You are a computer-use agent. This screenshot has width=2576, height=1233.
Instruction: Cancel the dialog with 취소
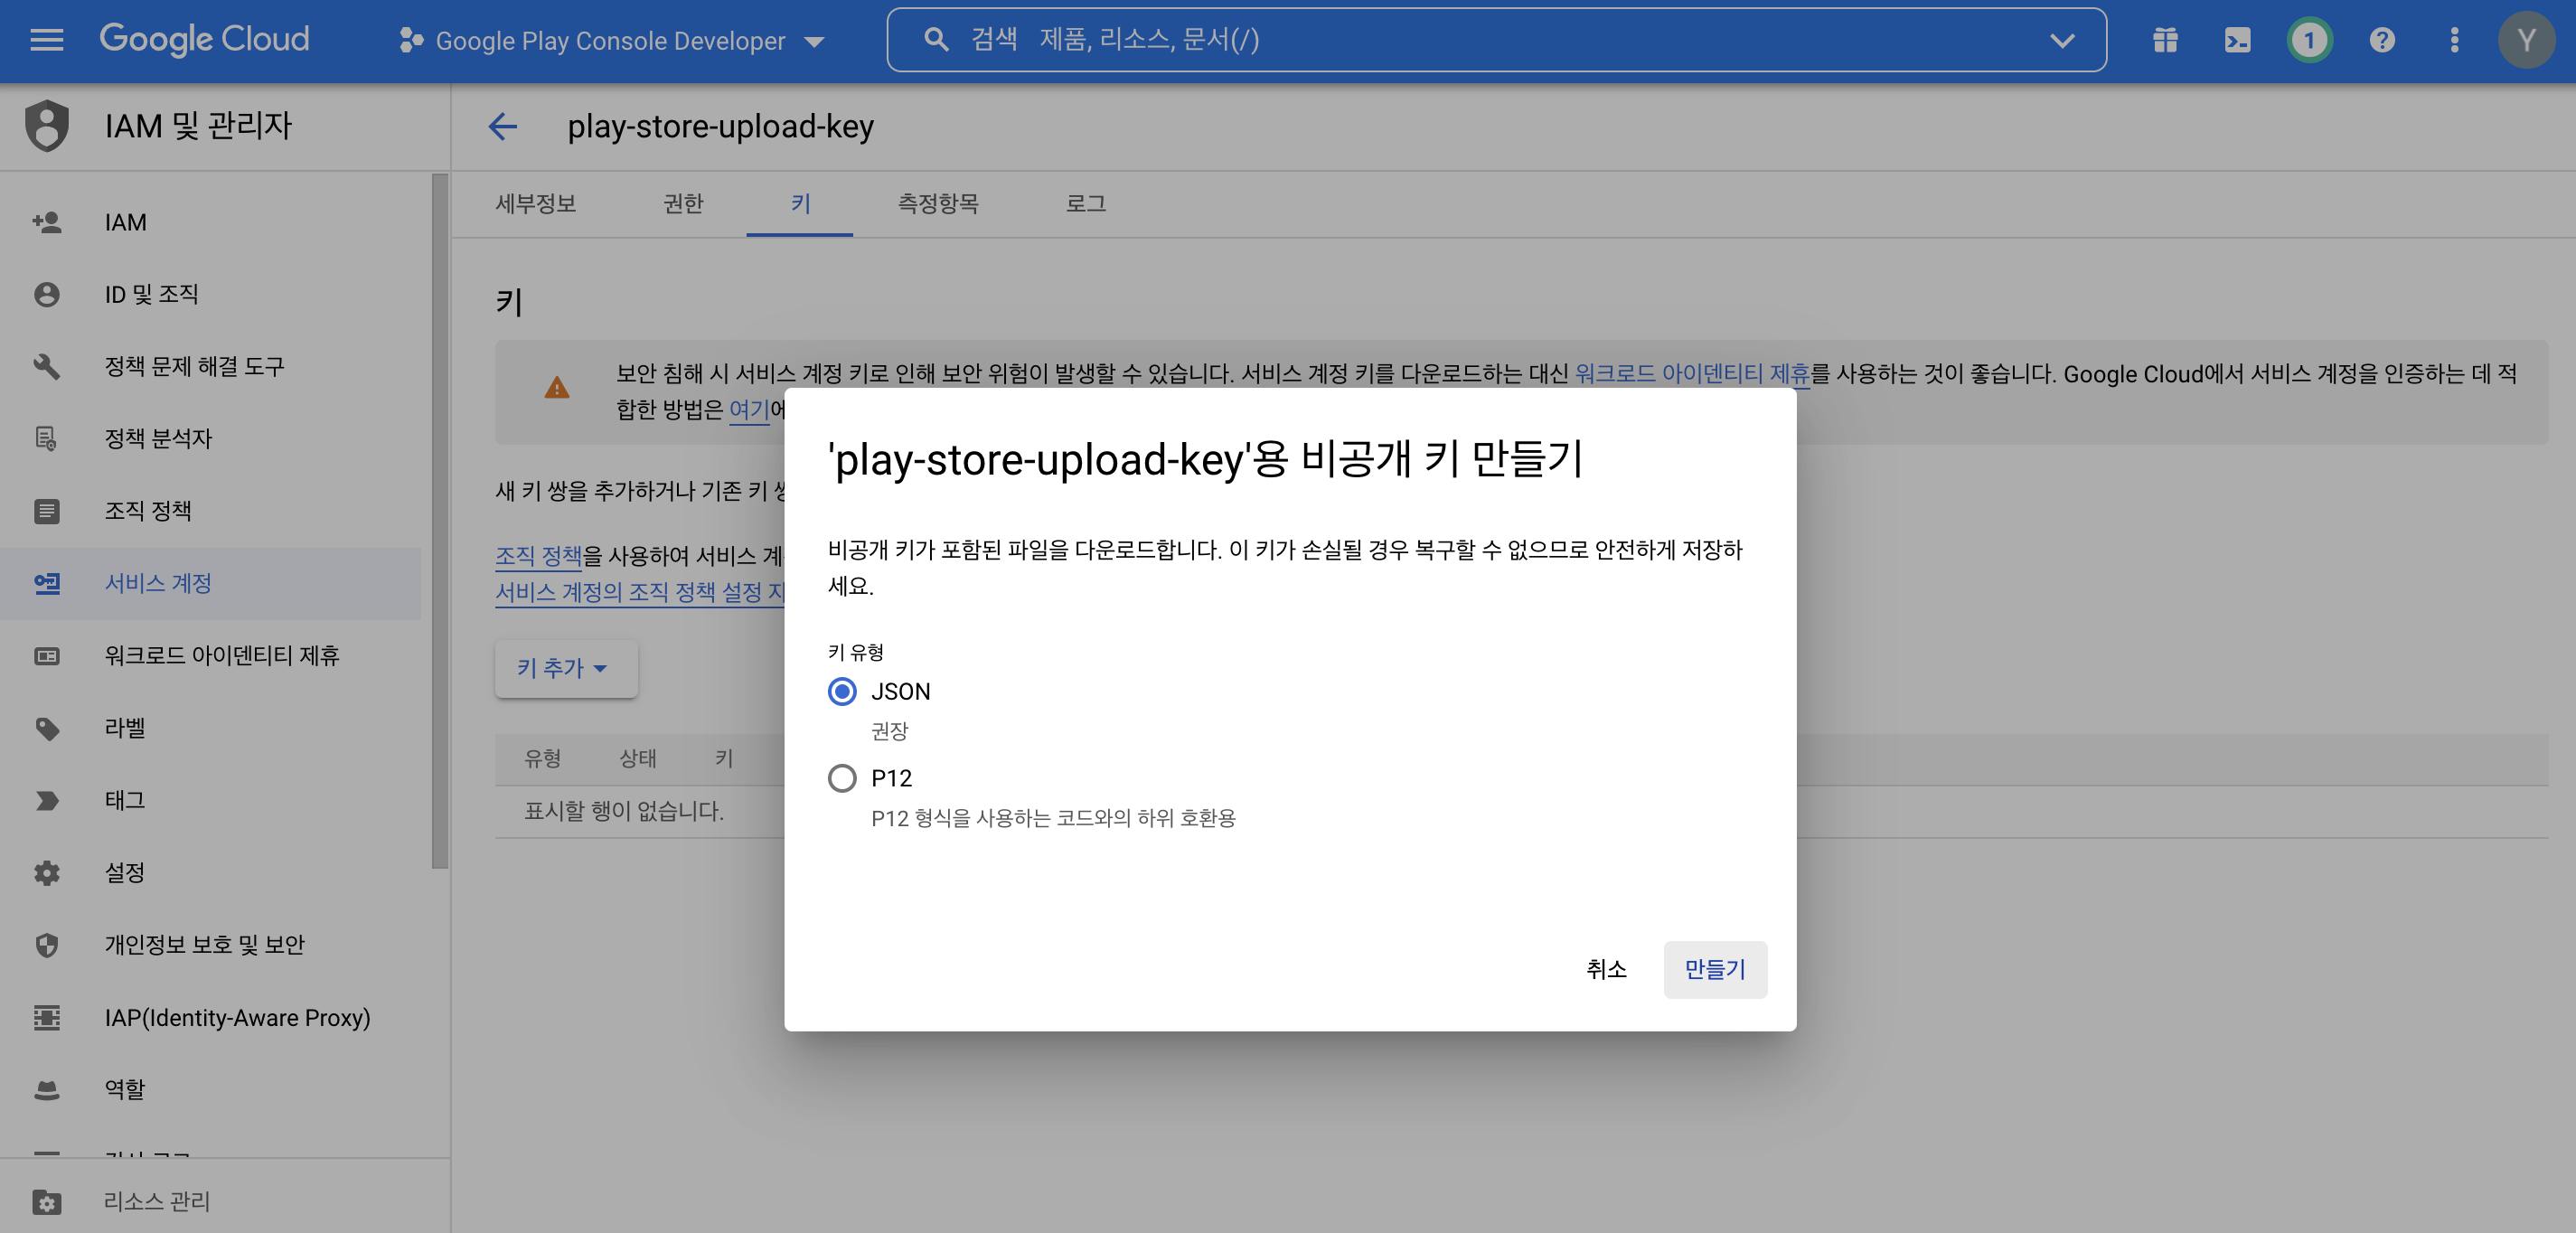coord(1606,969)
